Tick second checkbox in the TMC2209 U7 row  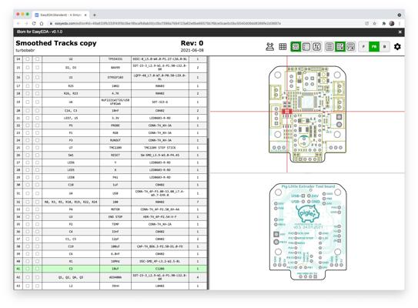[x=37, y=148]
